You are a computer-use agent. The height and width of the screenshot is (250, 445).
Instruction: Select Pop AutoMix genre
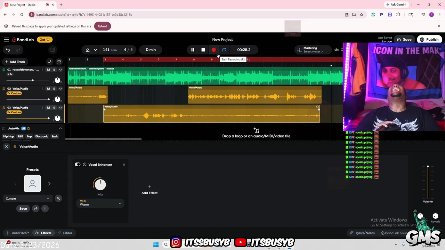click(29, 136)
